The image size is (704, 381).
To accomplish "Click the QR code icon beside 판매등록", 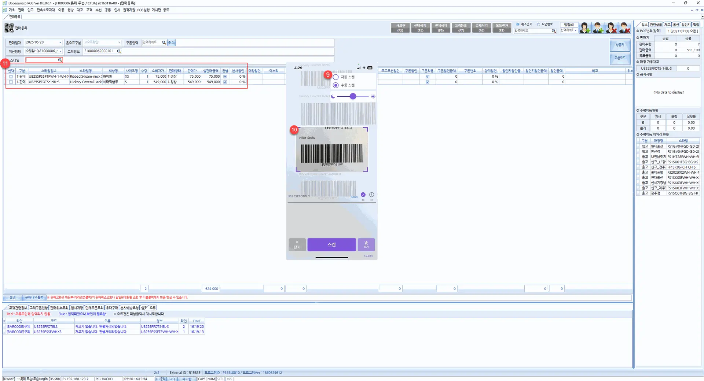I will click(x=9, y=28).
